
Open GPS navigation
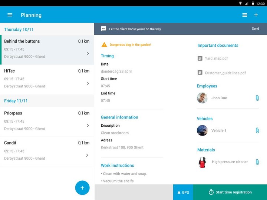183,192
